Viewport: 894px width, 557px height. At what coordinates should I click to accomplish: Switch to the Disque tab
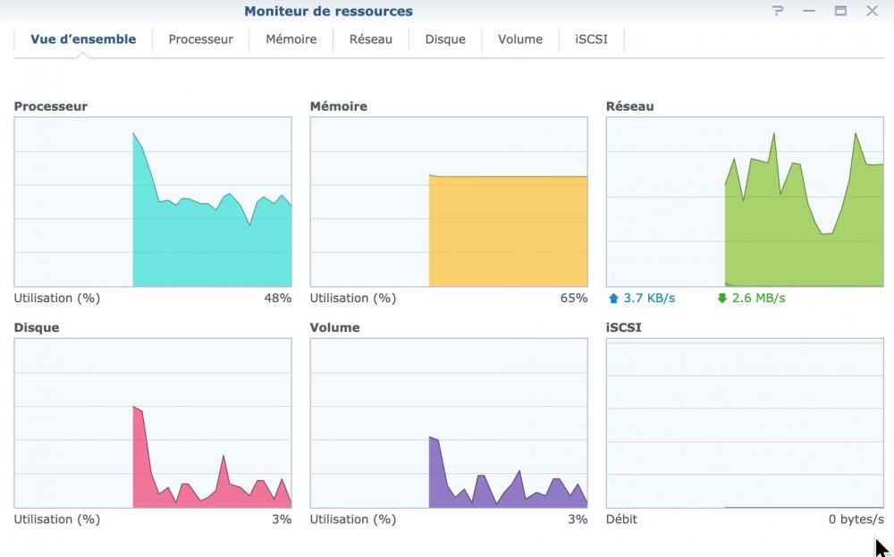click(x=445, y=39)
